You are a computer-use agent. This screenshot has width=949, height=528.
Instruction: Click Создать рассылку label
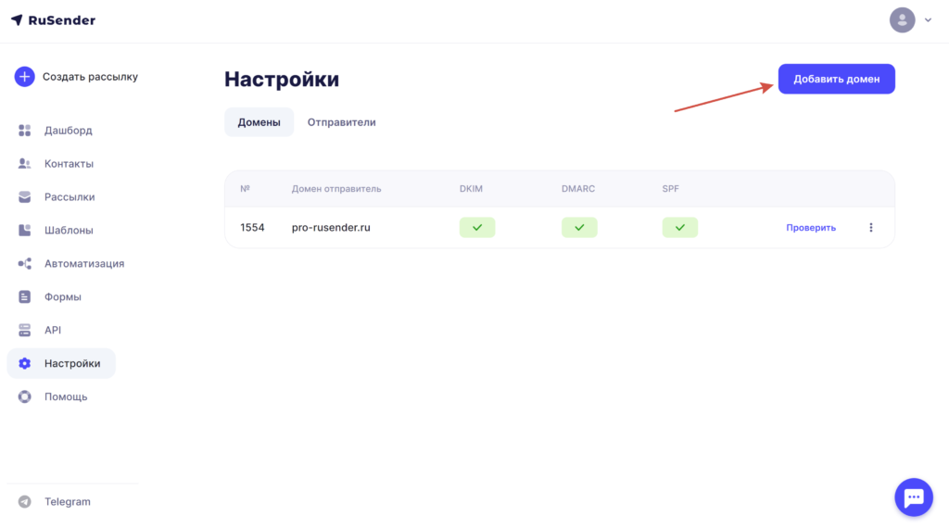pos(90,77)
